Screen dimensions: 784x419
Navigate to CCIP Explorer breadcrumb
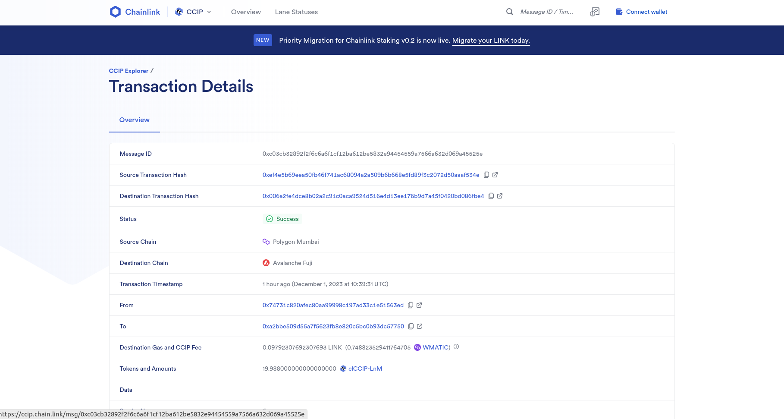[x=129, y=71]
